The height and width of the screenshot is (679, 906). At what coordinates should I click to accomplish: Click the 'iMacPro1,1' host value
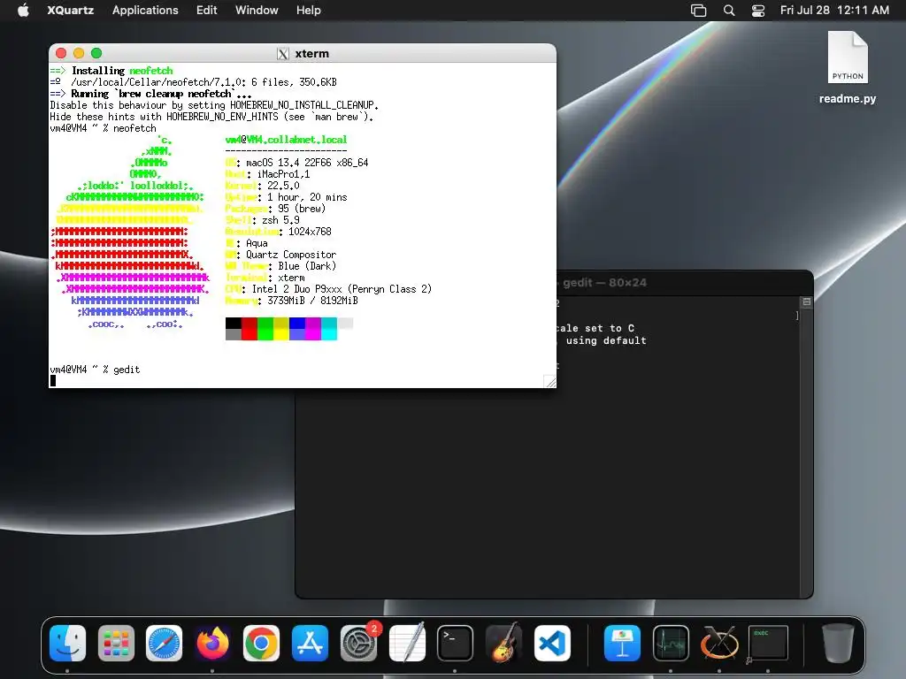(x=283, y=174)
